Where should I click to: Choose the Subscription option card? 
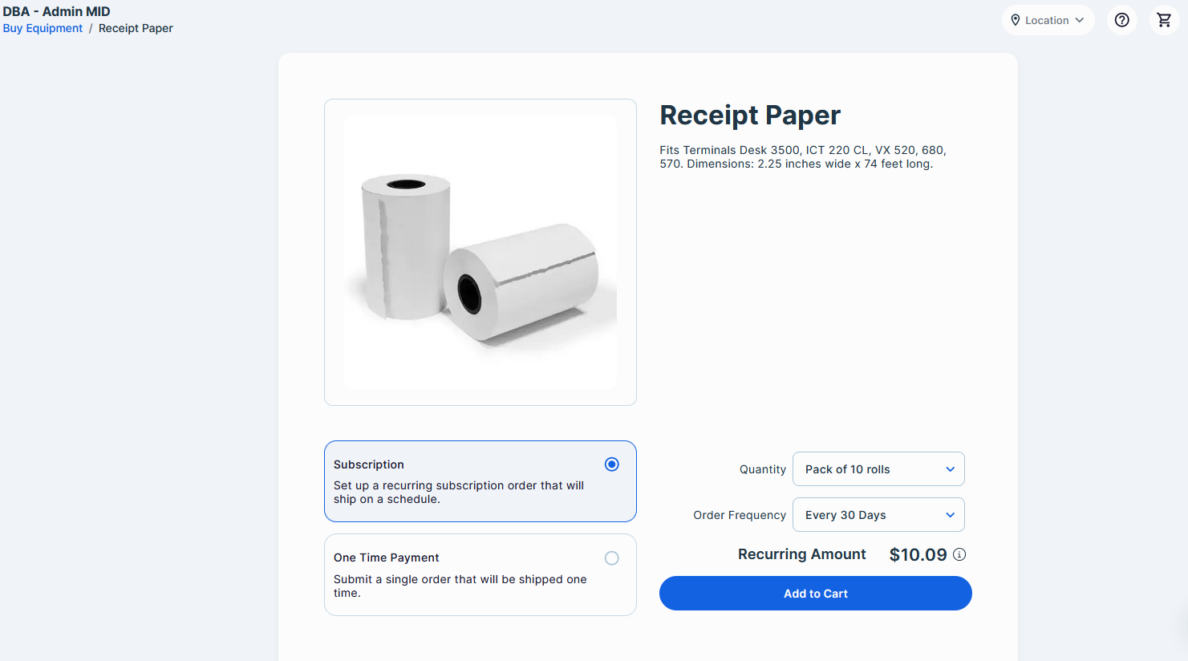[x=480, y=481]
